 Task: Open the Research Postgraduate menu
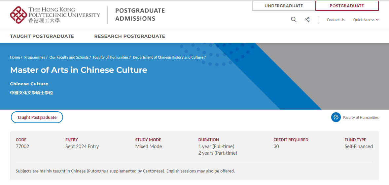pos(129,36)
